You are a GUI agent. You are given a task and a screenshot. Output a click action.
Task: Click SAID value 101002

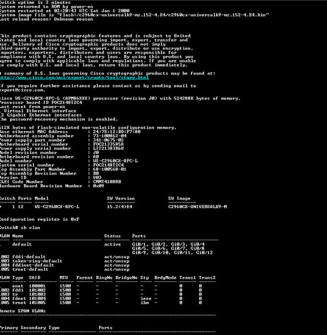pyautogui.click(x=37, y=290)
